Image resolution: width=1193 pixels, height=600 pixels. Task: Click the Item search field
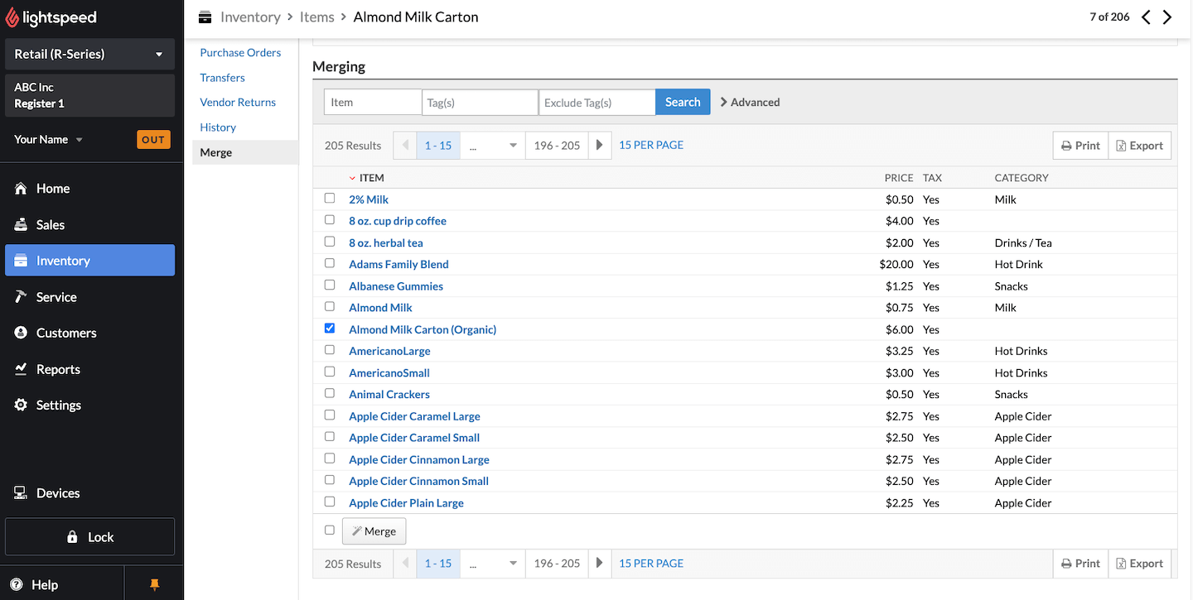(x=373, y=103)
